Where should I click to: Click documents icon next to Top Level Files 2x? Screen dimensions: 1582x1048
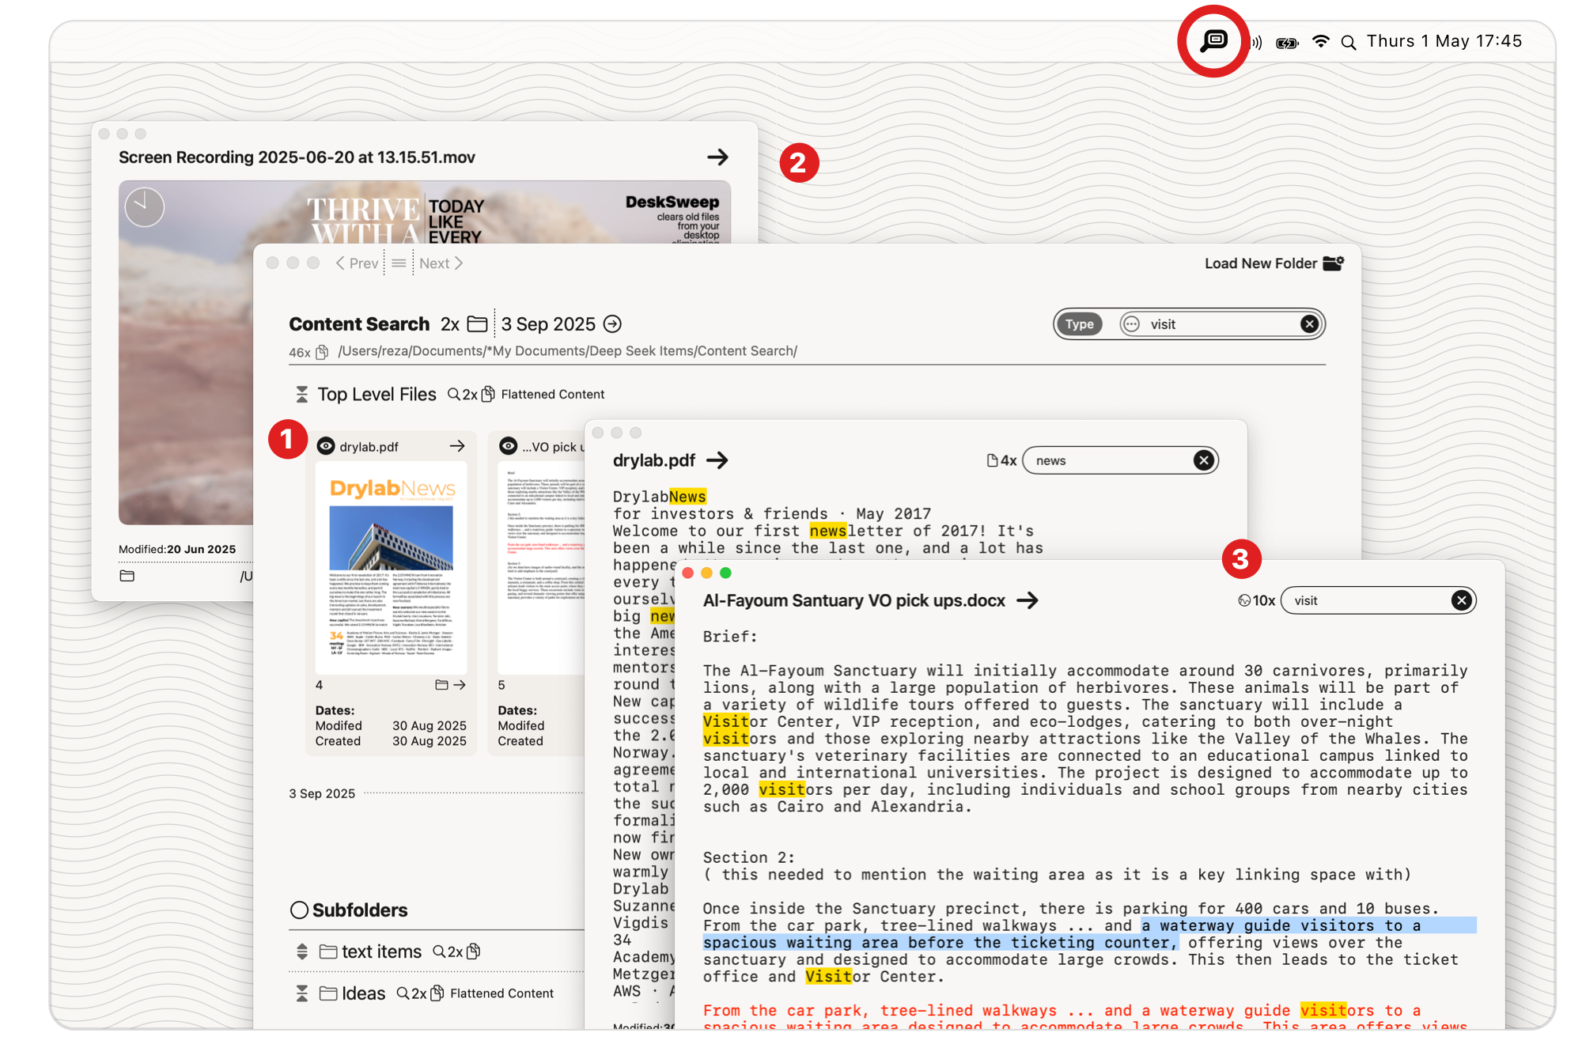point(488,394)
